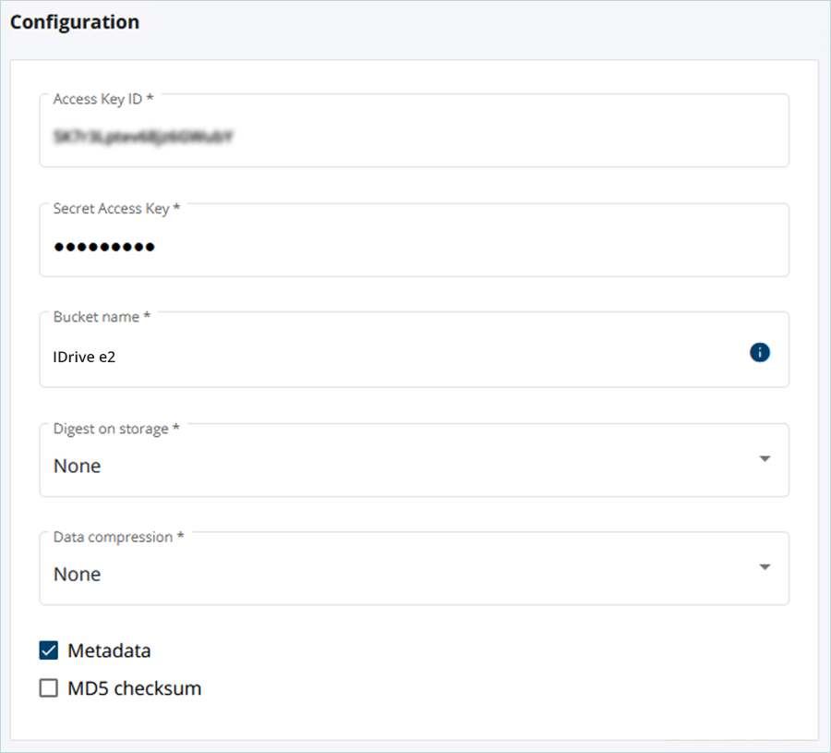Click the 'Data compression *' label
Screen dimensions: 831x753
click(x=118, y=537)
